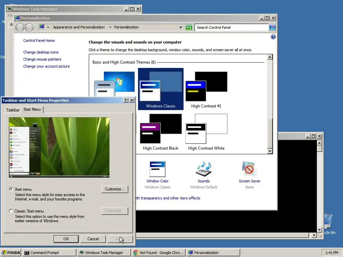Close the Taskbar and Start Menu Properties dialog
Viewport: 343px width, 257px height.
pos(131,100)
